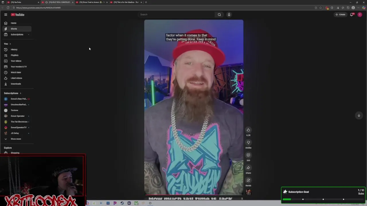Expand the Subscriptions section header
The image size is (367, 206).
pos(12,93)
